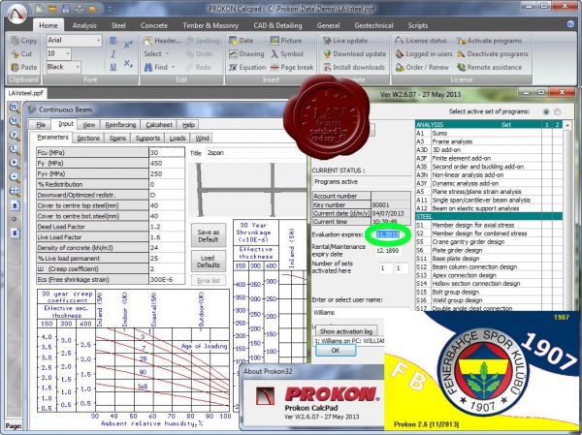Viewport: 582px width, 435px height.
Task: Expand the Select dropdown in Edit group
Action: [x=156, y=54]
